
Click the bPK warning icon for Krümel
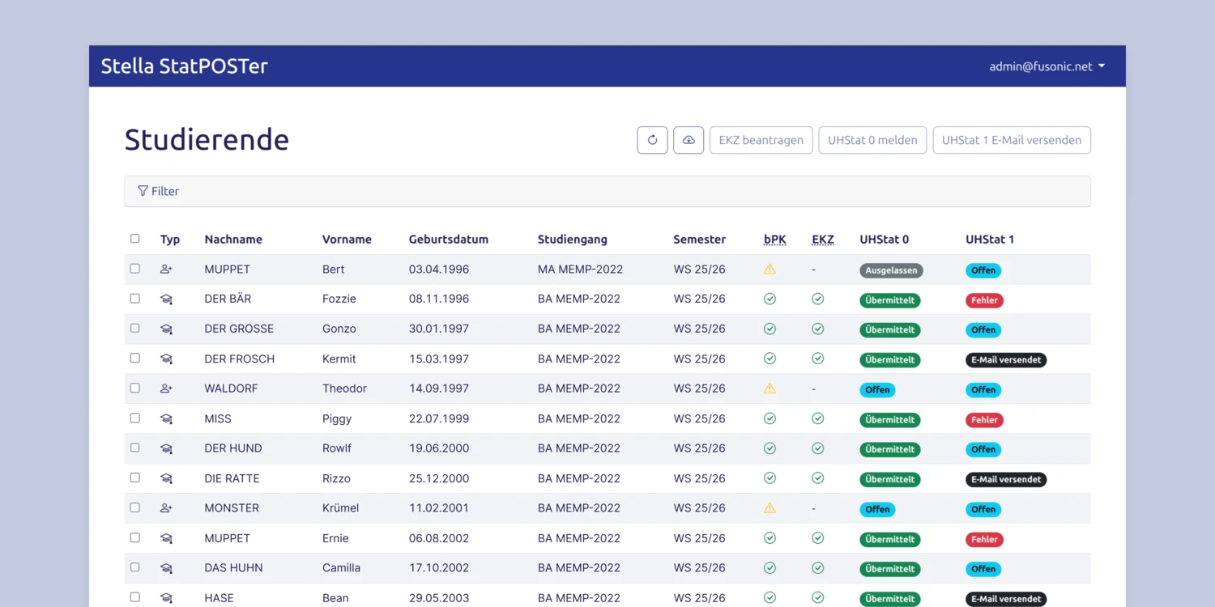[769, 508]
